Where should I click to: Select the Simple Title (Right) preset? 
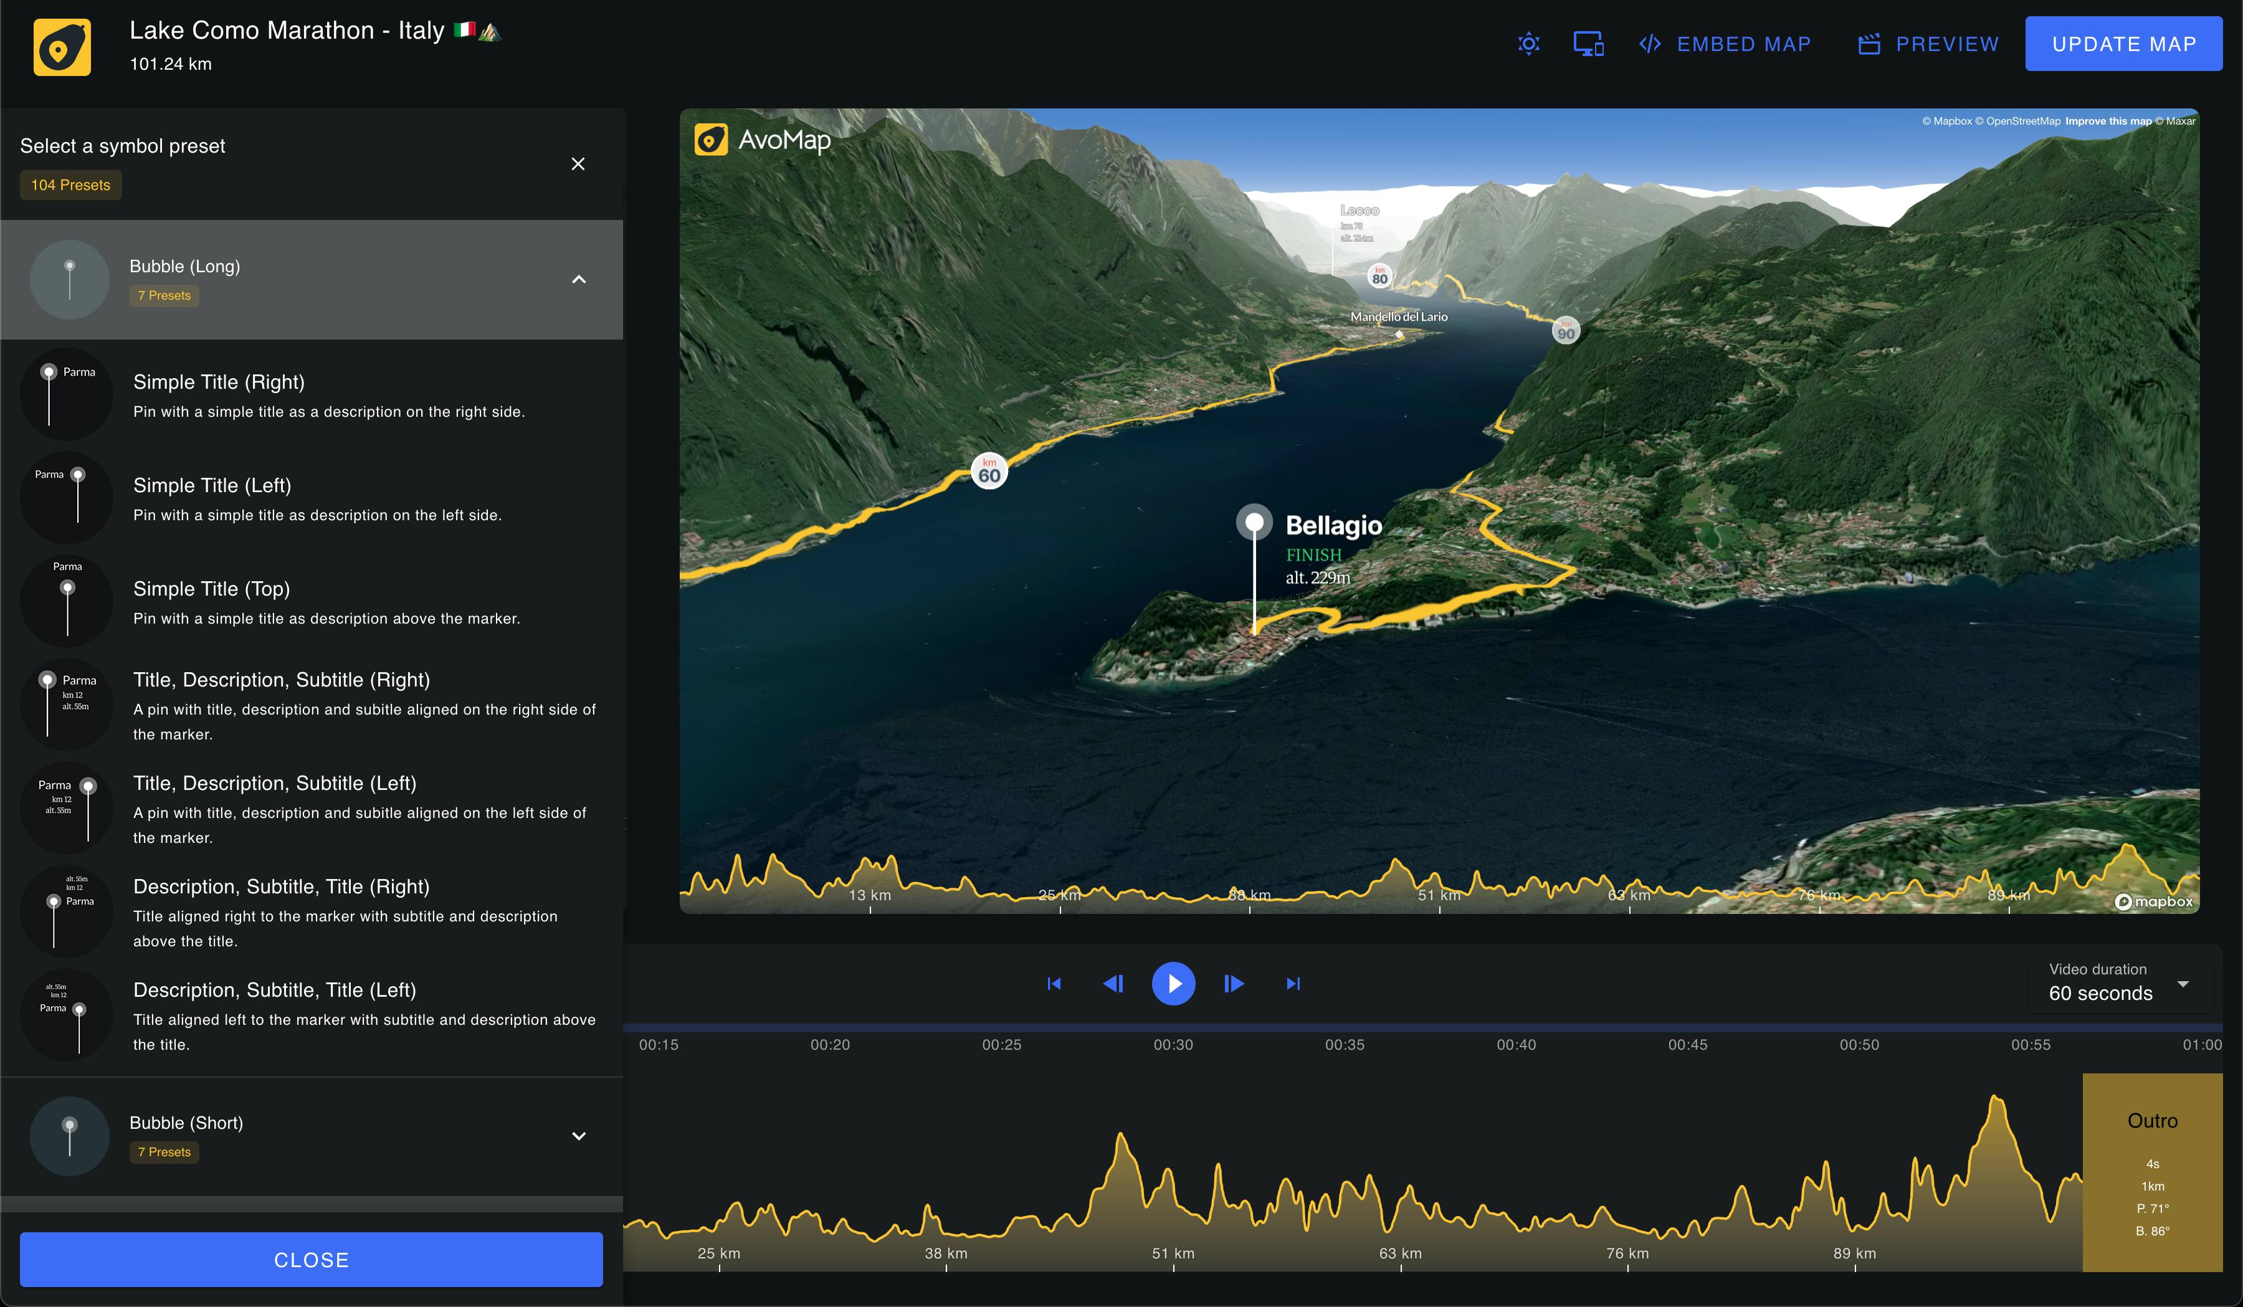pyautogui.click(x=312, y=394)
